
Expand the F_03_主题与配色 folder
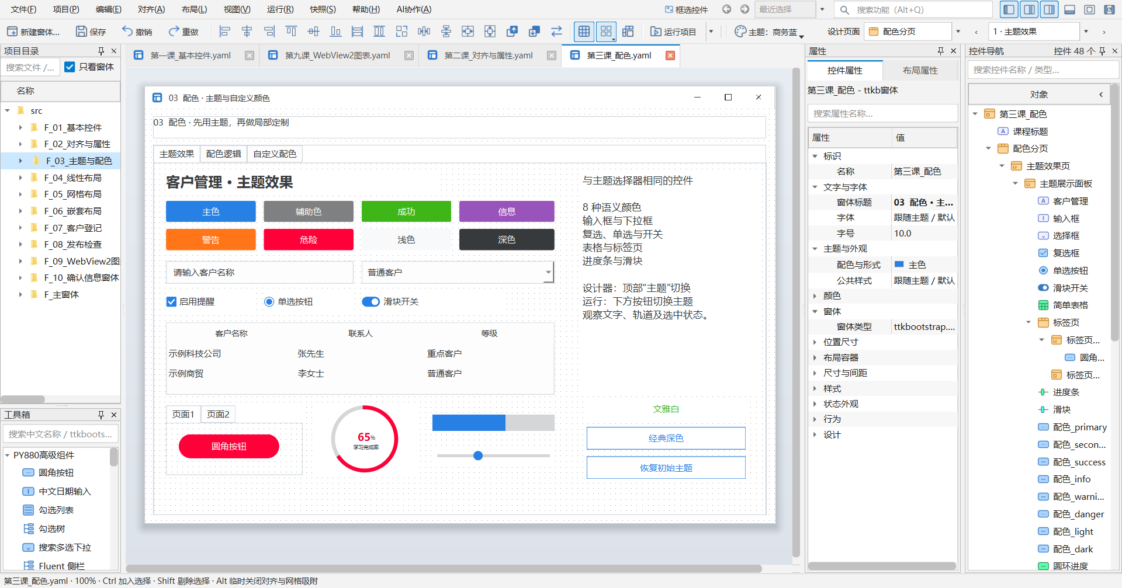point(20,161)
